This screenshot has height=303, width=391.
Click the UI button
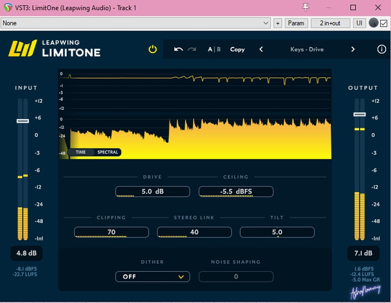359,23
